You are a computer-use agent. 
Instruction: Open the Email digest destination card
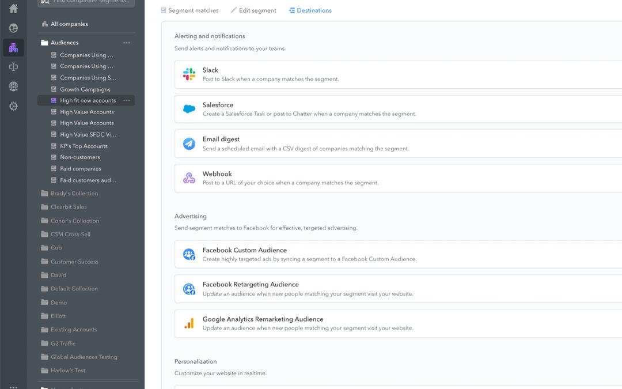pos(399,143)
